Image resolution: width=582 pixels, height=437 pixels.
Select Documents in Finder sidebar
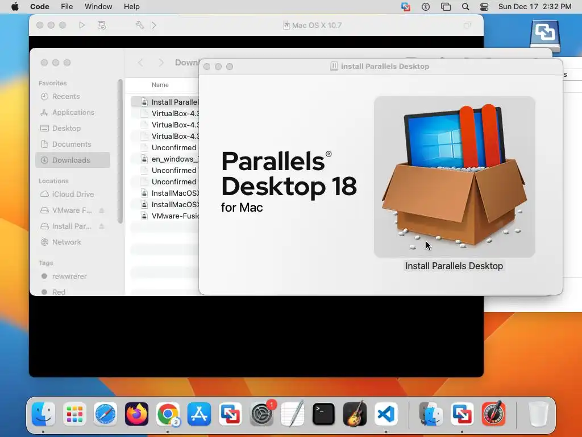point(73,144)
